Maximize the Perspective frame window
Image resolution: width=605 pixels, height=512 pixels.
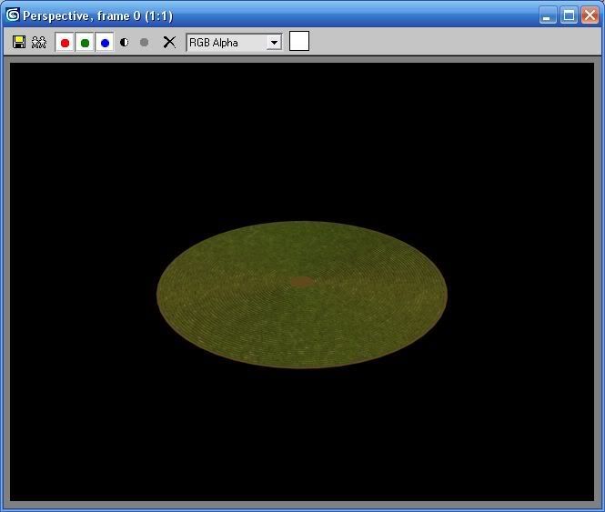[569, 15]
